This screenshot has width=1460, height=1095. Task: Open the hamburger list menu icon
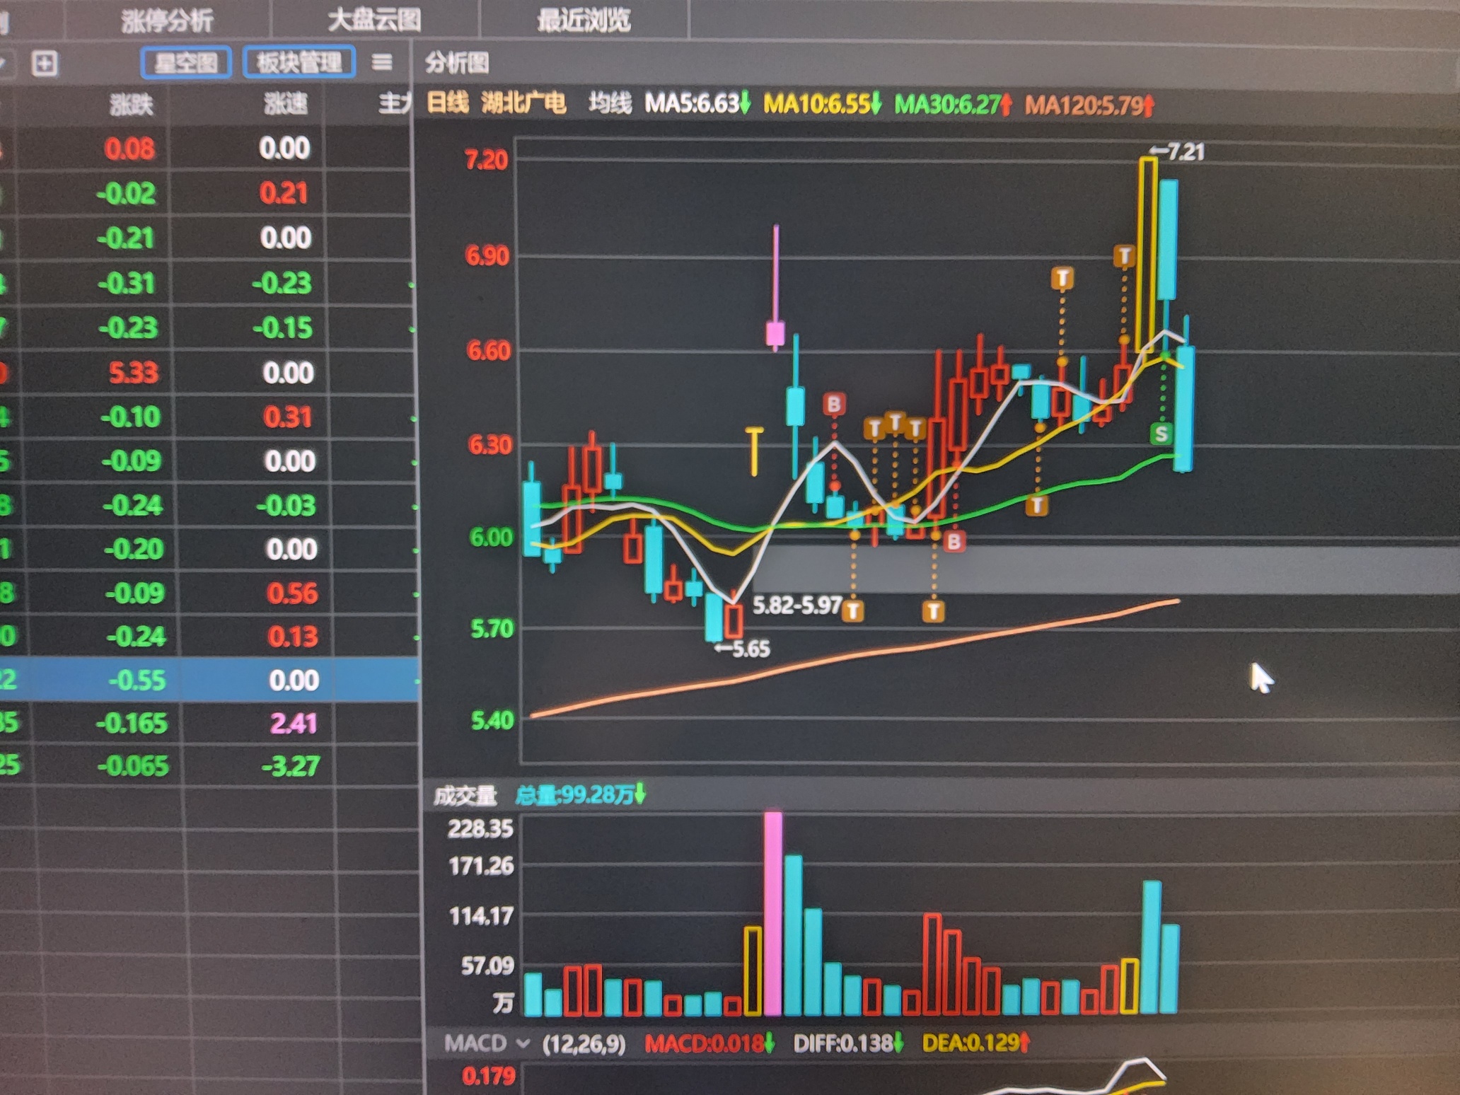382,63
